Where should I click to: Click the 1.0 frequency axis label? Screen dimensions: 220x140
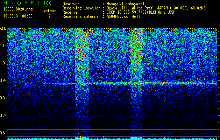[3, 63]
